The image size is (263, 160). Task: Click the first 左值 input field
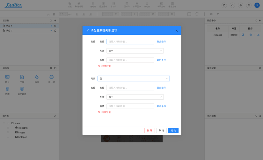point(130,42)
